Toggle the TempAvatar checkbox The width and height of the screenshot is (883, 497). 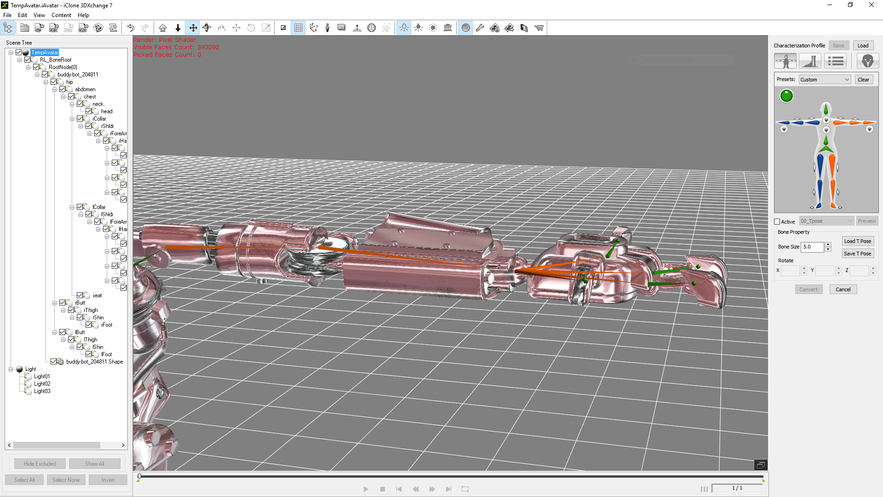19,52
